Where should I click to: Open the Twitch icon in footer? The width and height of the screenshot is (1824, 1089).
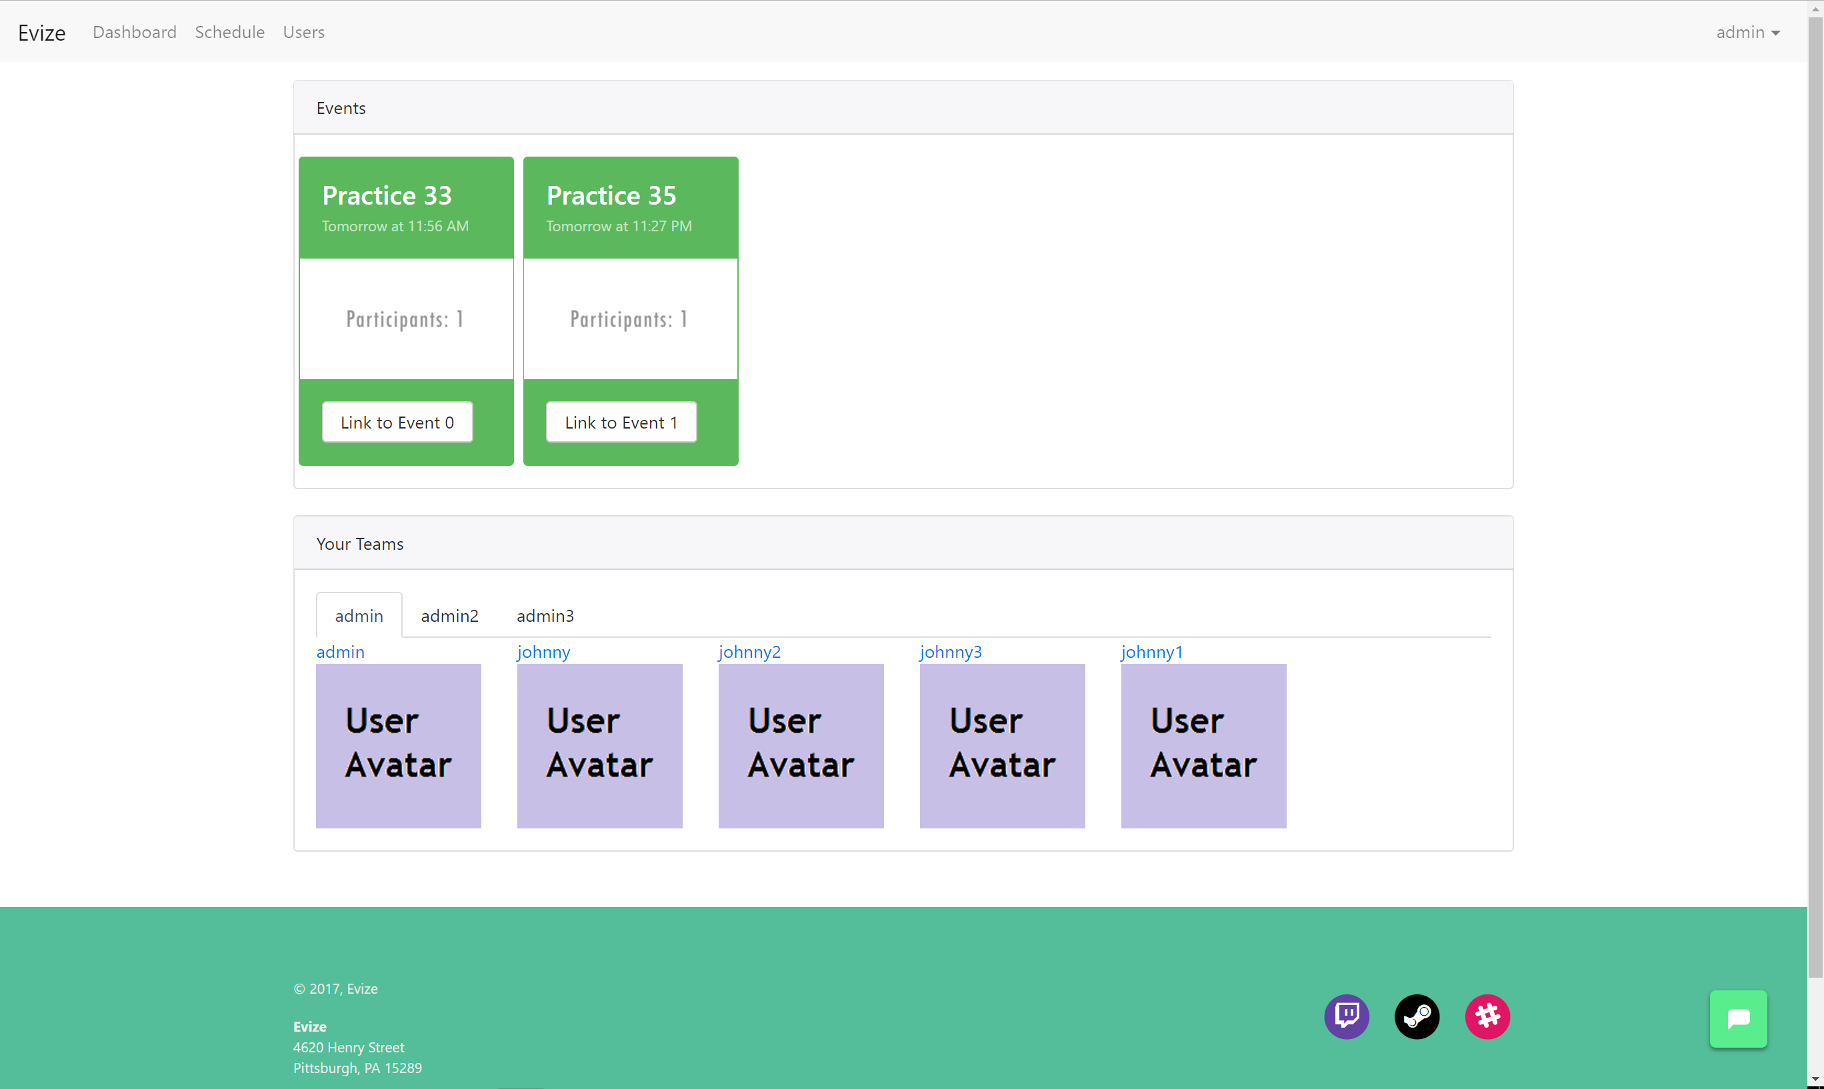coord(1346,1016)
